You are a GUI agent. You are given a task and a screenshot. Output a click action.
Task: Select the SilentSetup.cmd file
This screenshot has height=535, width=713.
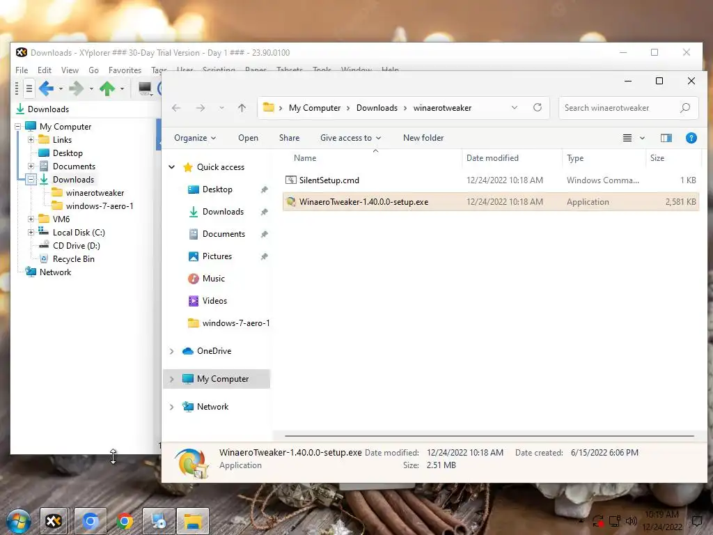[491, 180]
